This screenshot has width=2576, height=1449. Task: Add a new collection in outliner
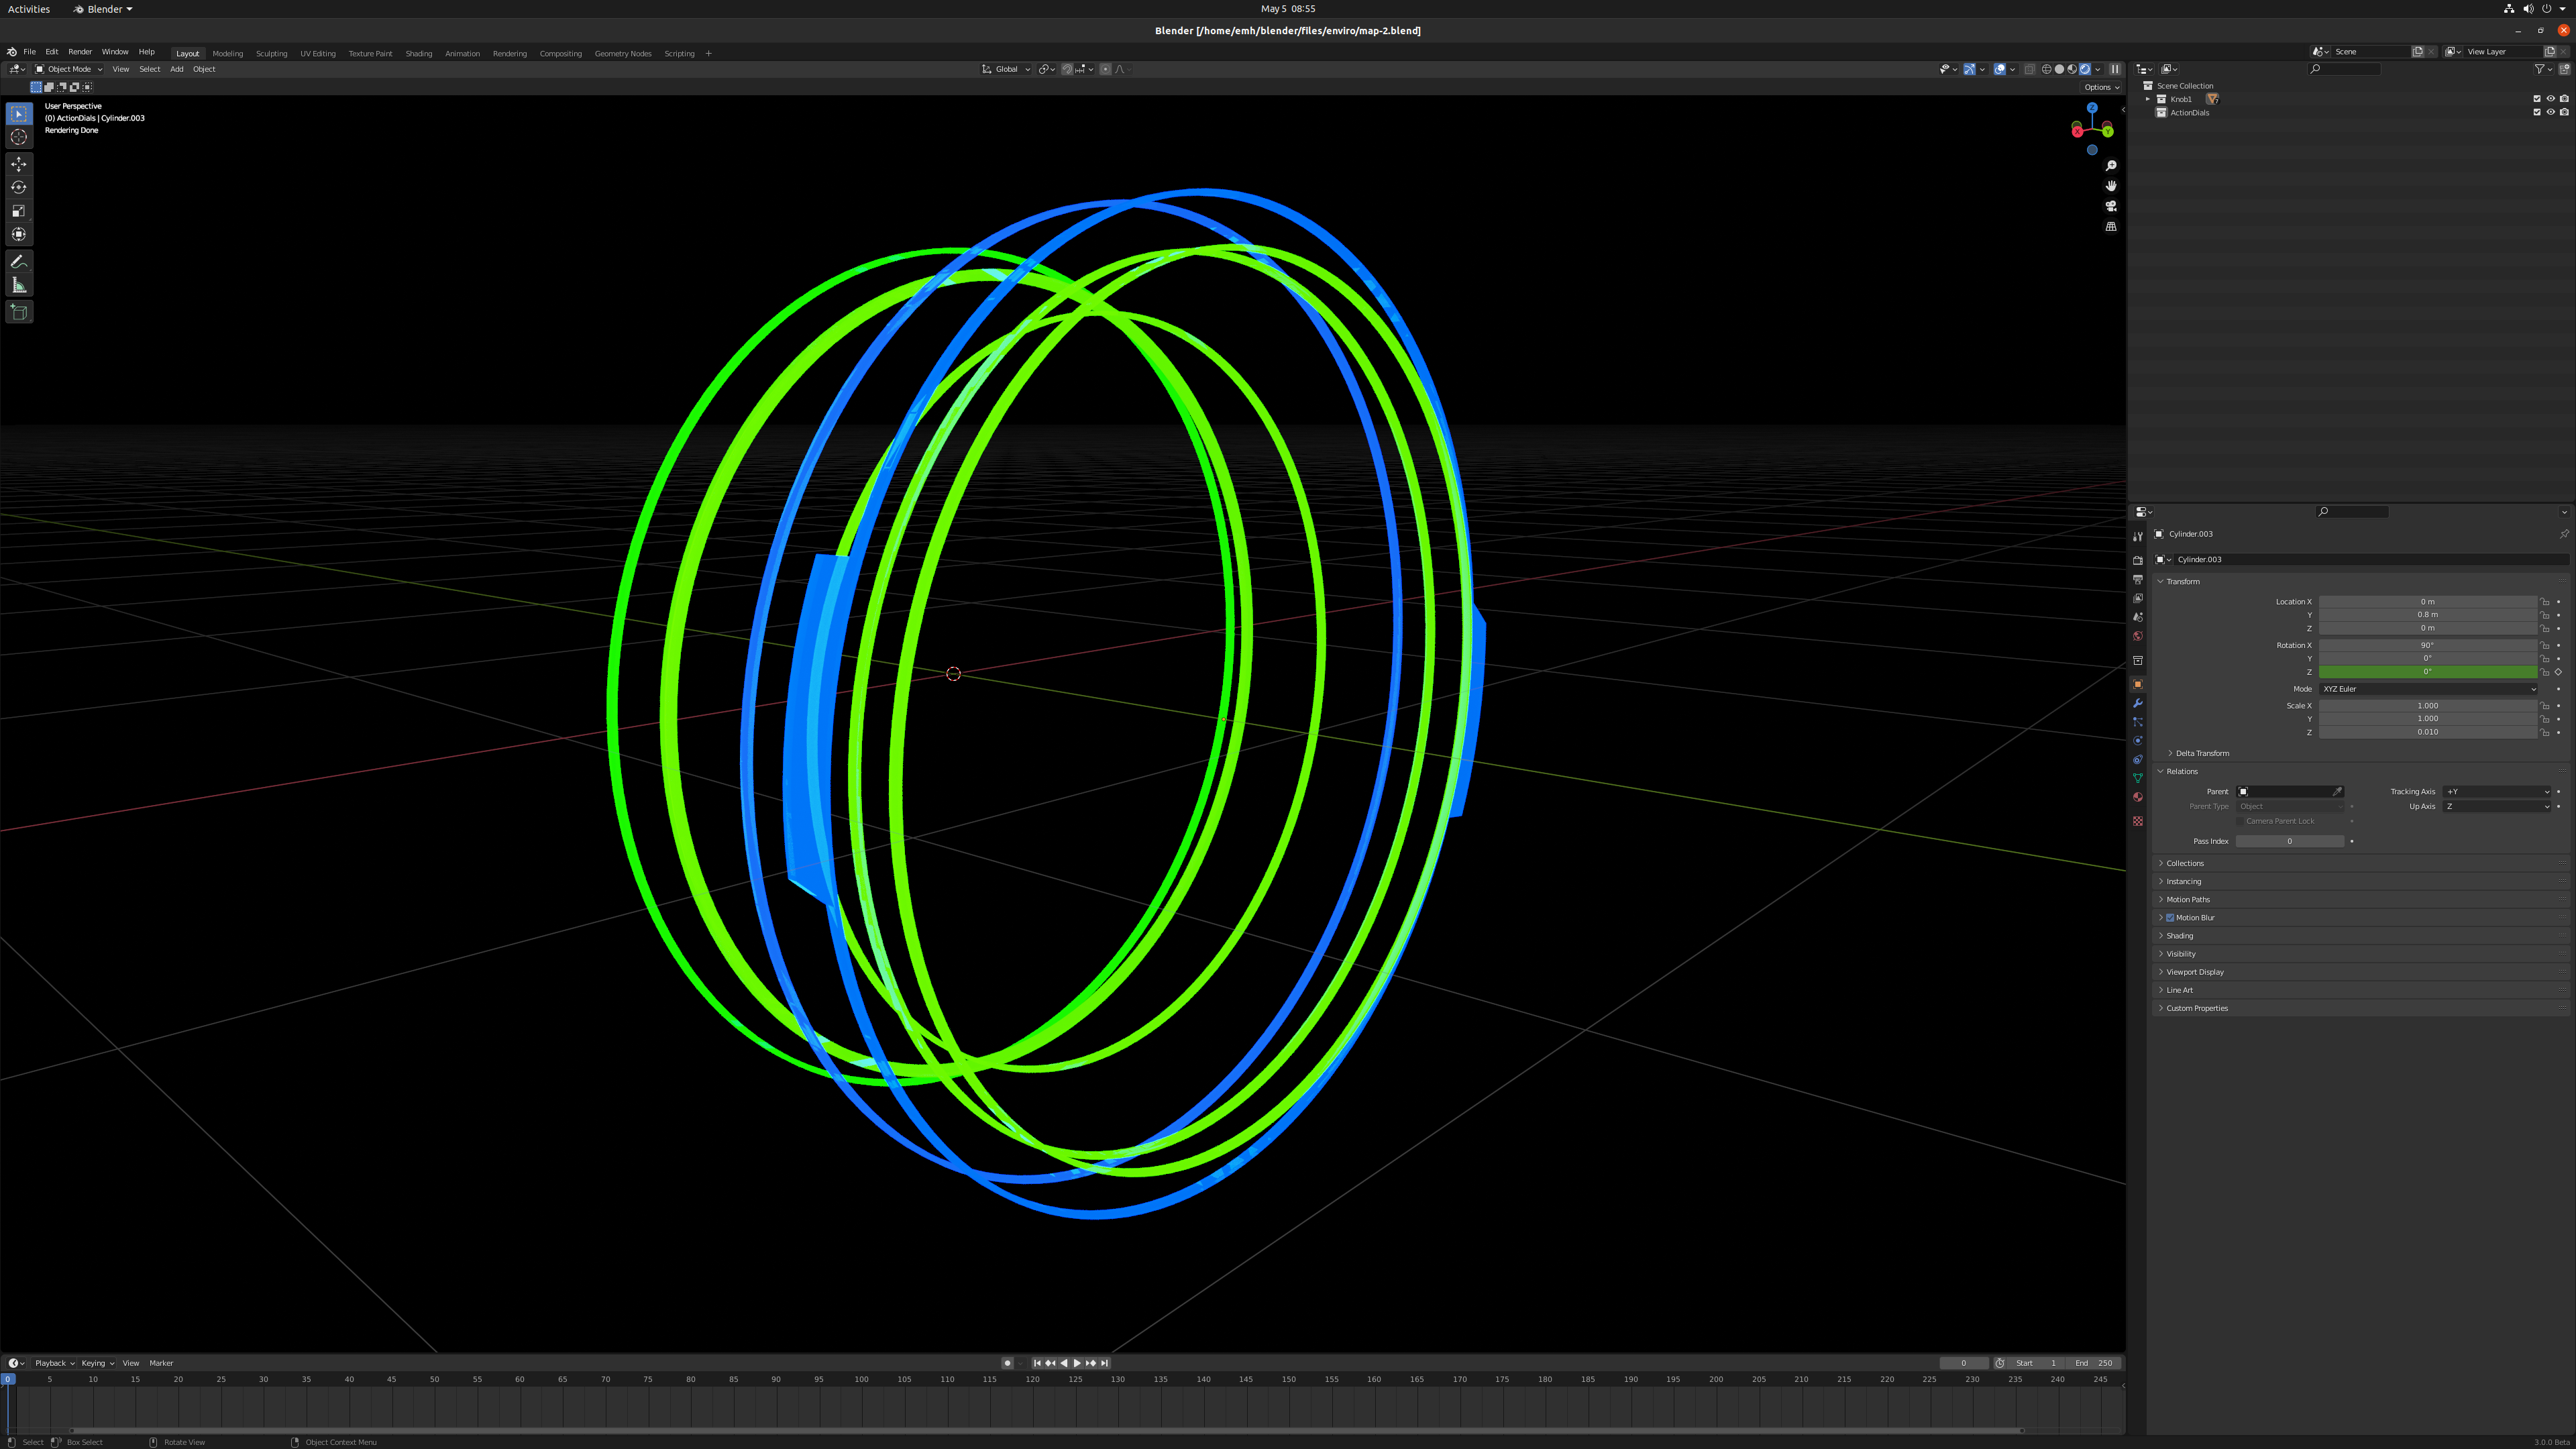(2564, 69)
